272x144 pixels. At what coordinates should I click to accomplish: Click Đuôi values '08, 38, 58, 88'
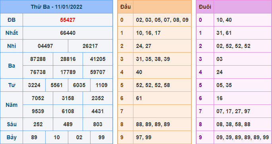(233, 124)
